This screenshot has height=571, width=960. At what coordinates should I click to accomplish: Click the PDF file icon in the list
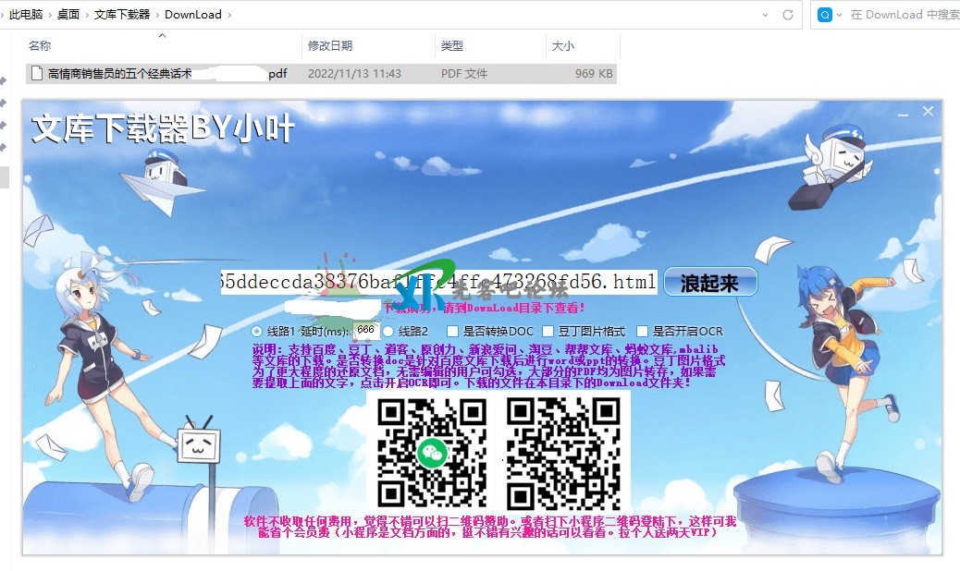pyautogui.click(x=37, y=73)
